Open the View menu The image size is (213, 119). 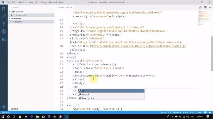point(31,2)
